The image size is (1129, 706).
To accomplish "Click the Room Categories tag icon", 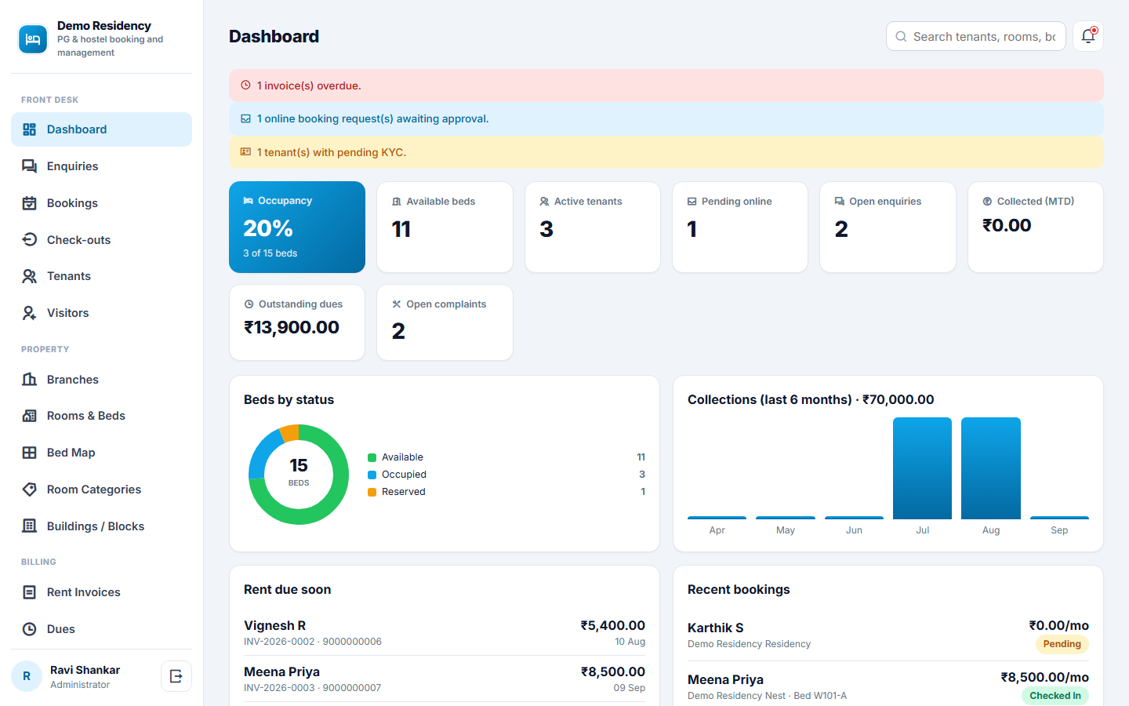I will 30,489.
